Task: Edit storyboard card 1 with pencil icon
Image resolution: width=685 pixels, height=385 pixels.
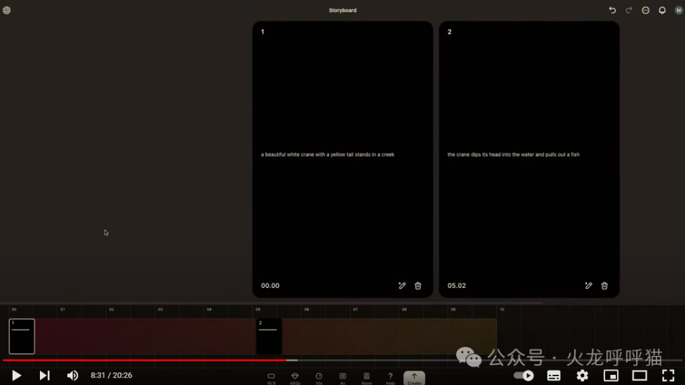Action: pos(402,286)
